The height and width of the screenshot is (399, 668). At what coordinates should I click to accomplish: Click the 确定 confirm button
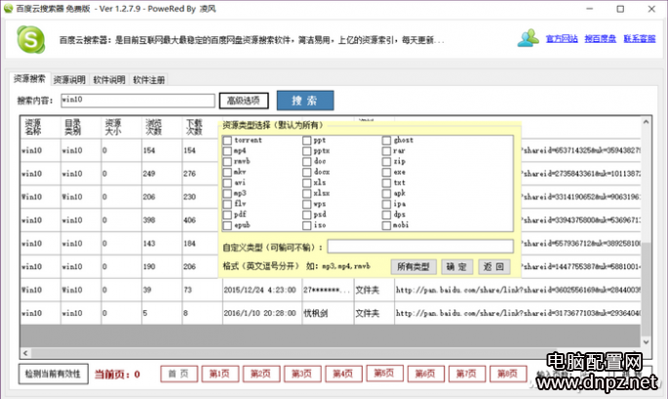point(456,267)
